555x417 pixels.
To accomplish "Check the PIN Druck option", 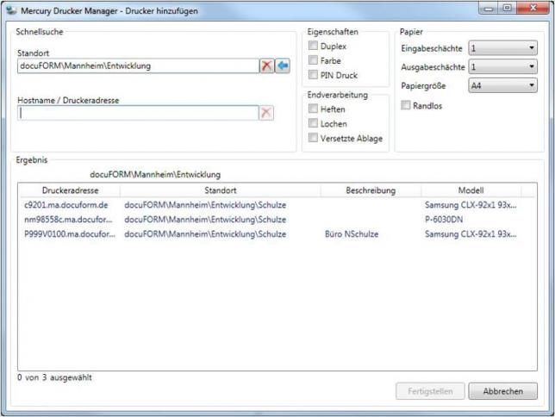I will point(314,76).
